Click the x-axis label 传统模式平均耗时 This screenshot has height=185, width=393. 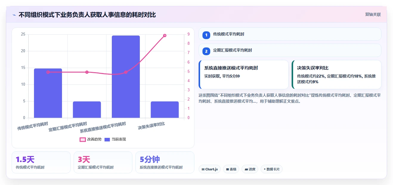[33, 126]
